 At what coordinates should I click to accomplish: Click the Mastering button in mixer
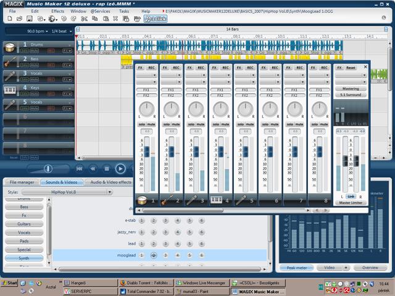tap(351, 88)
